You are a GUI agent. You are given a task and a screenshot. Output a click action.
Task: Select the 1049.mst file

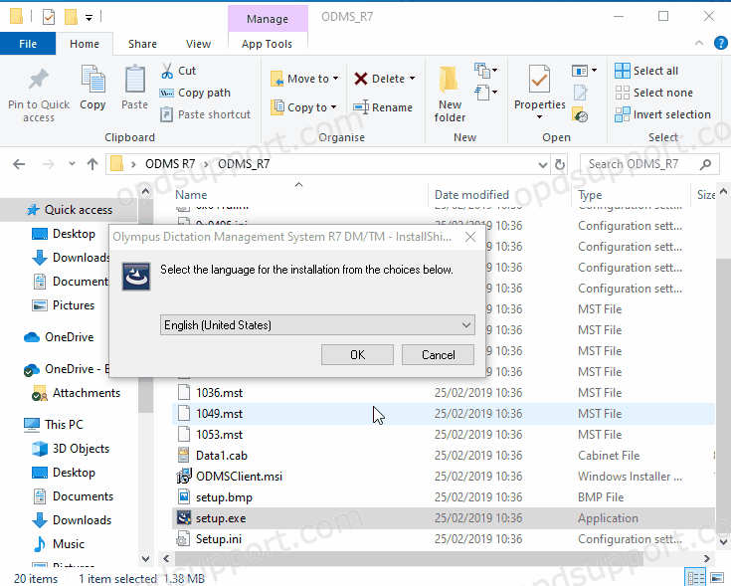443,414
